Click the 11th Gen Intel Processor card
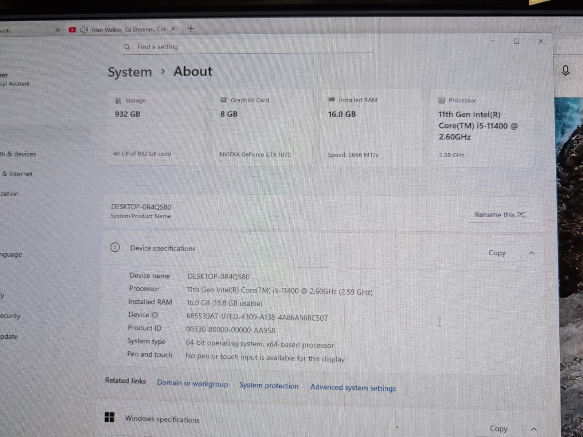The width and height of the screenshot is (583, 437). 482,129
